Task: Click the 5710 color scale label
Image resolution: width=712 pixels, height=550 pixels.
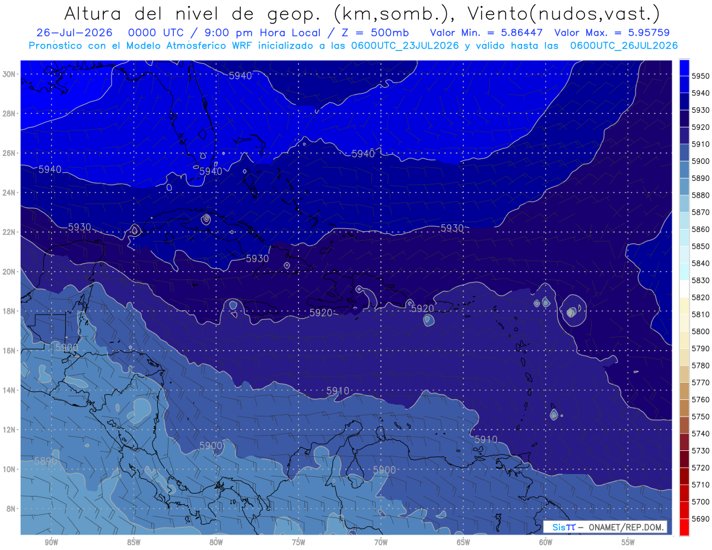Action: (700, 485)
